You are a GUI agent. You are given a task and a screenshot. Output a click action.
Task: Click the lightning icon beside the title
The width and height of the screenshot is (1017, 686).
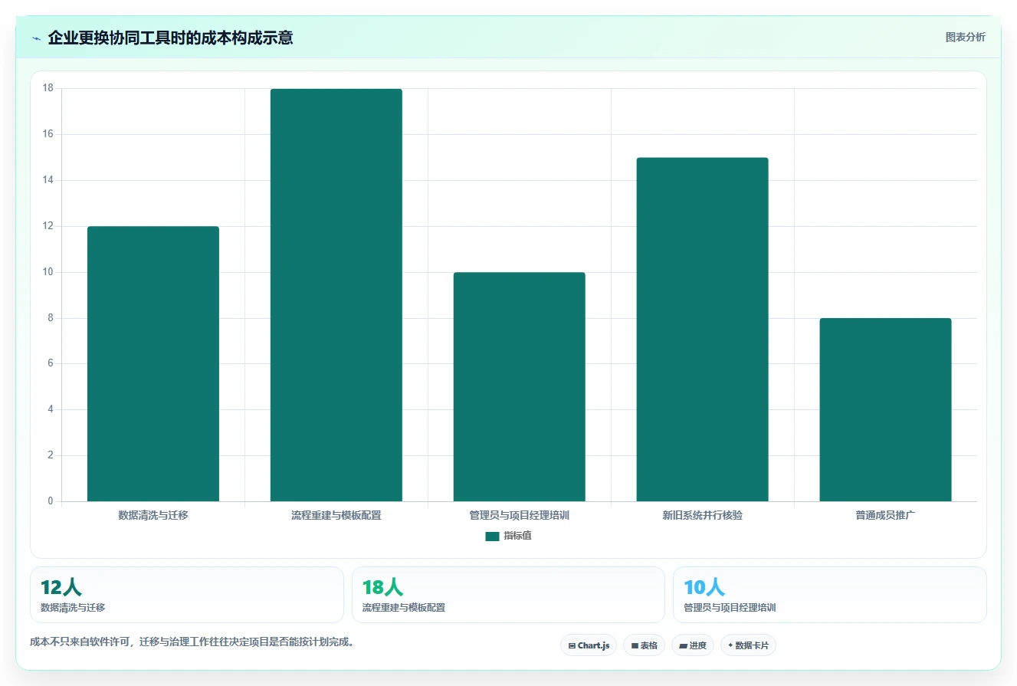(36, 38)
